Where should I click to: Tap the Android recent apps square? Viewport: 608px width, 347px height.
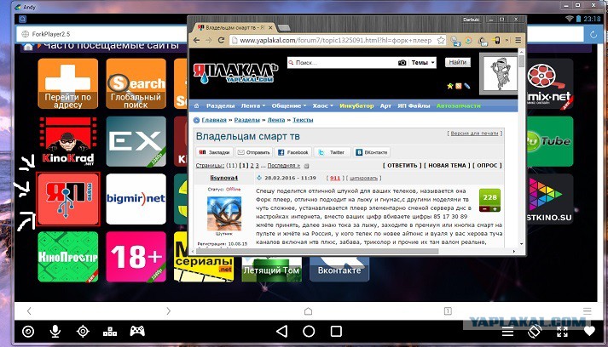click(336, 331)
